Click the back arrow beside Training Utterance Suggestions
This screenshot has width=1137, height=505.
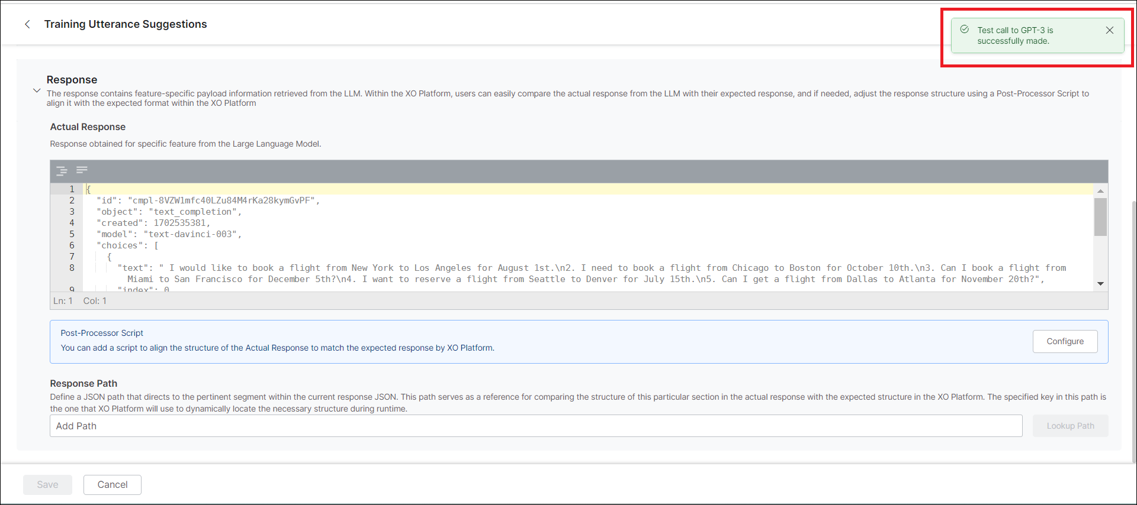pos(27,24)
